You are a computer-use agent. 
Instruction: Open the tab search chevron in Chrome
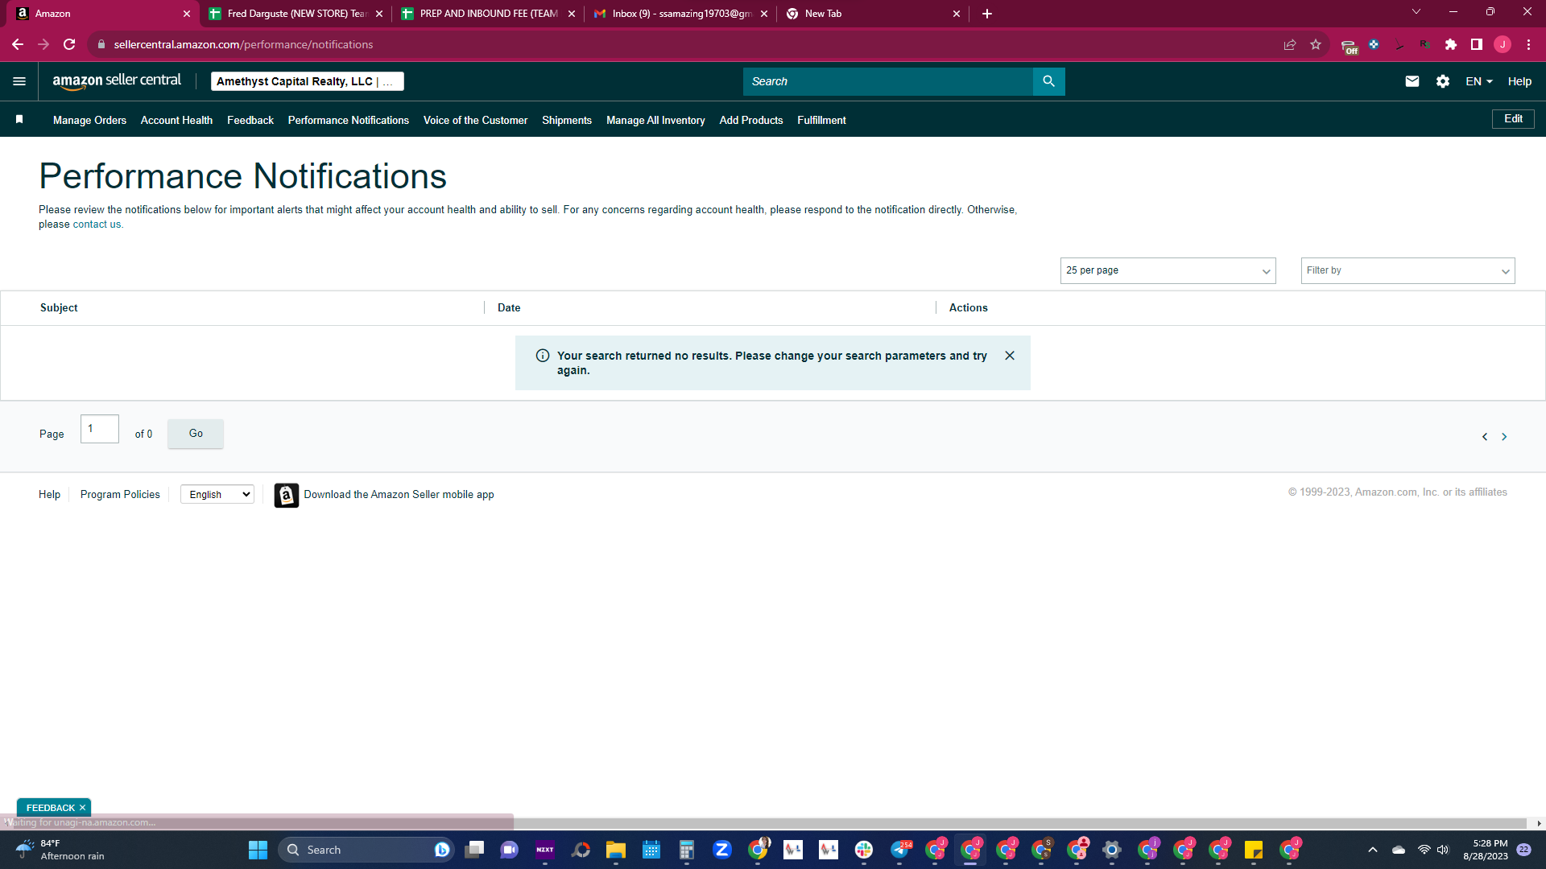point(1416,12)
